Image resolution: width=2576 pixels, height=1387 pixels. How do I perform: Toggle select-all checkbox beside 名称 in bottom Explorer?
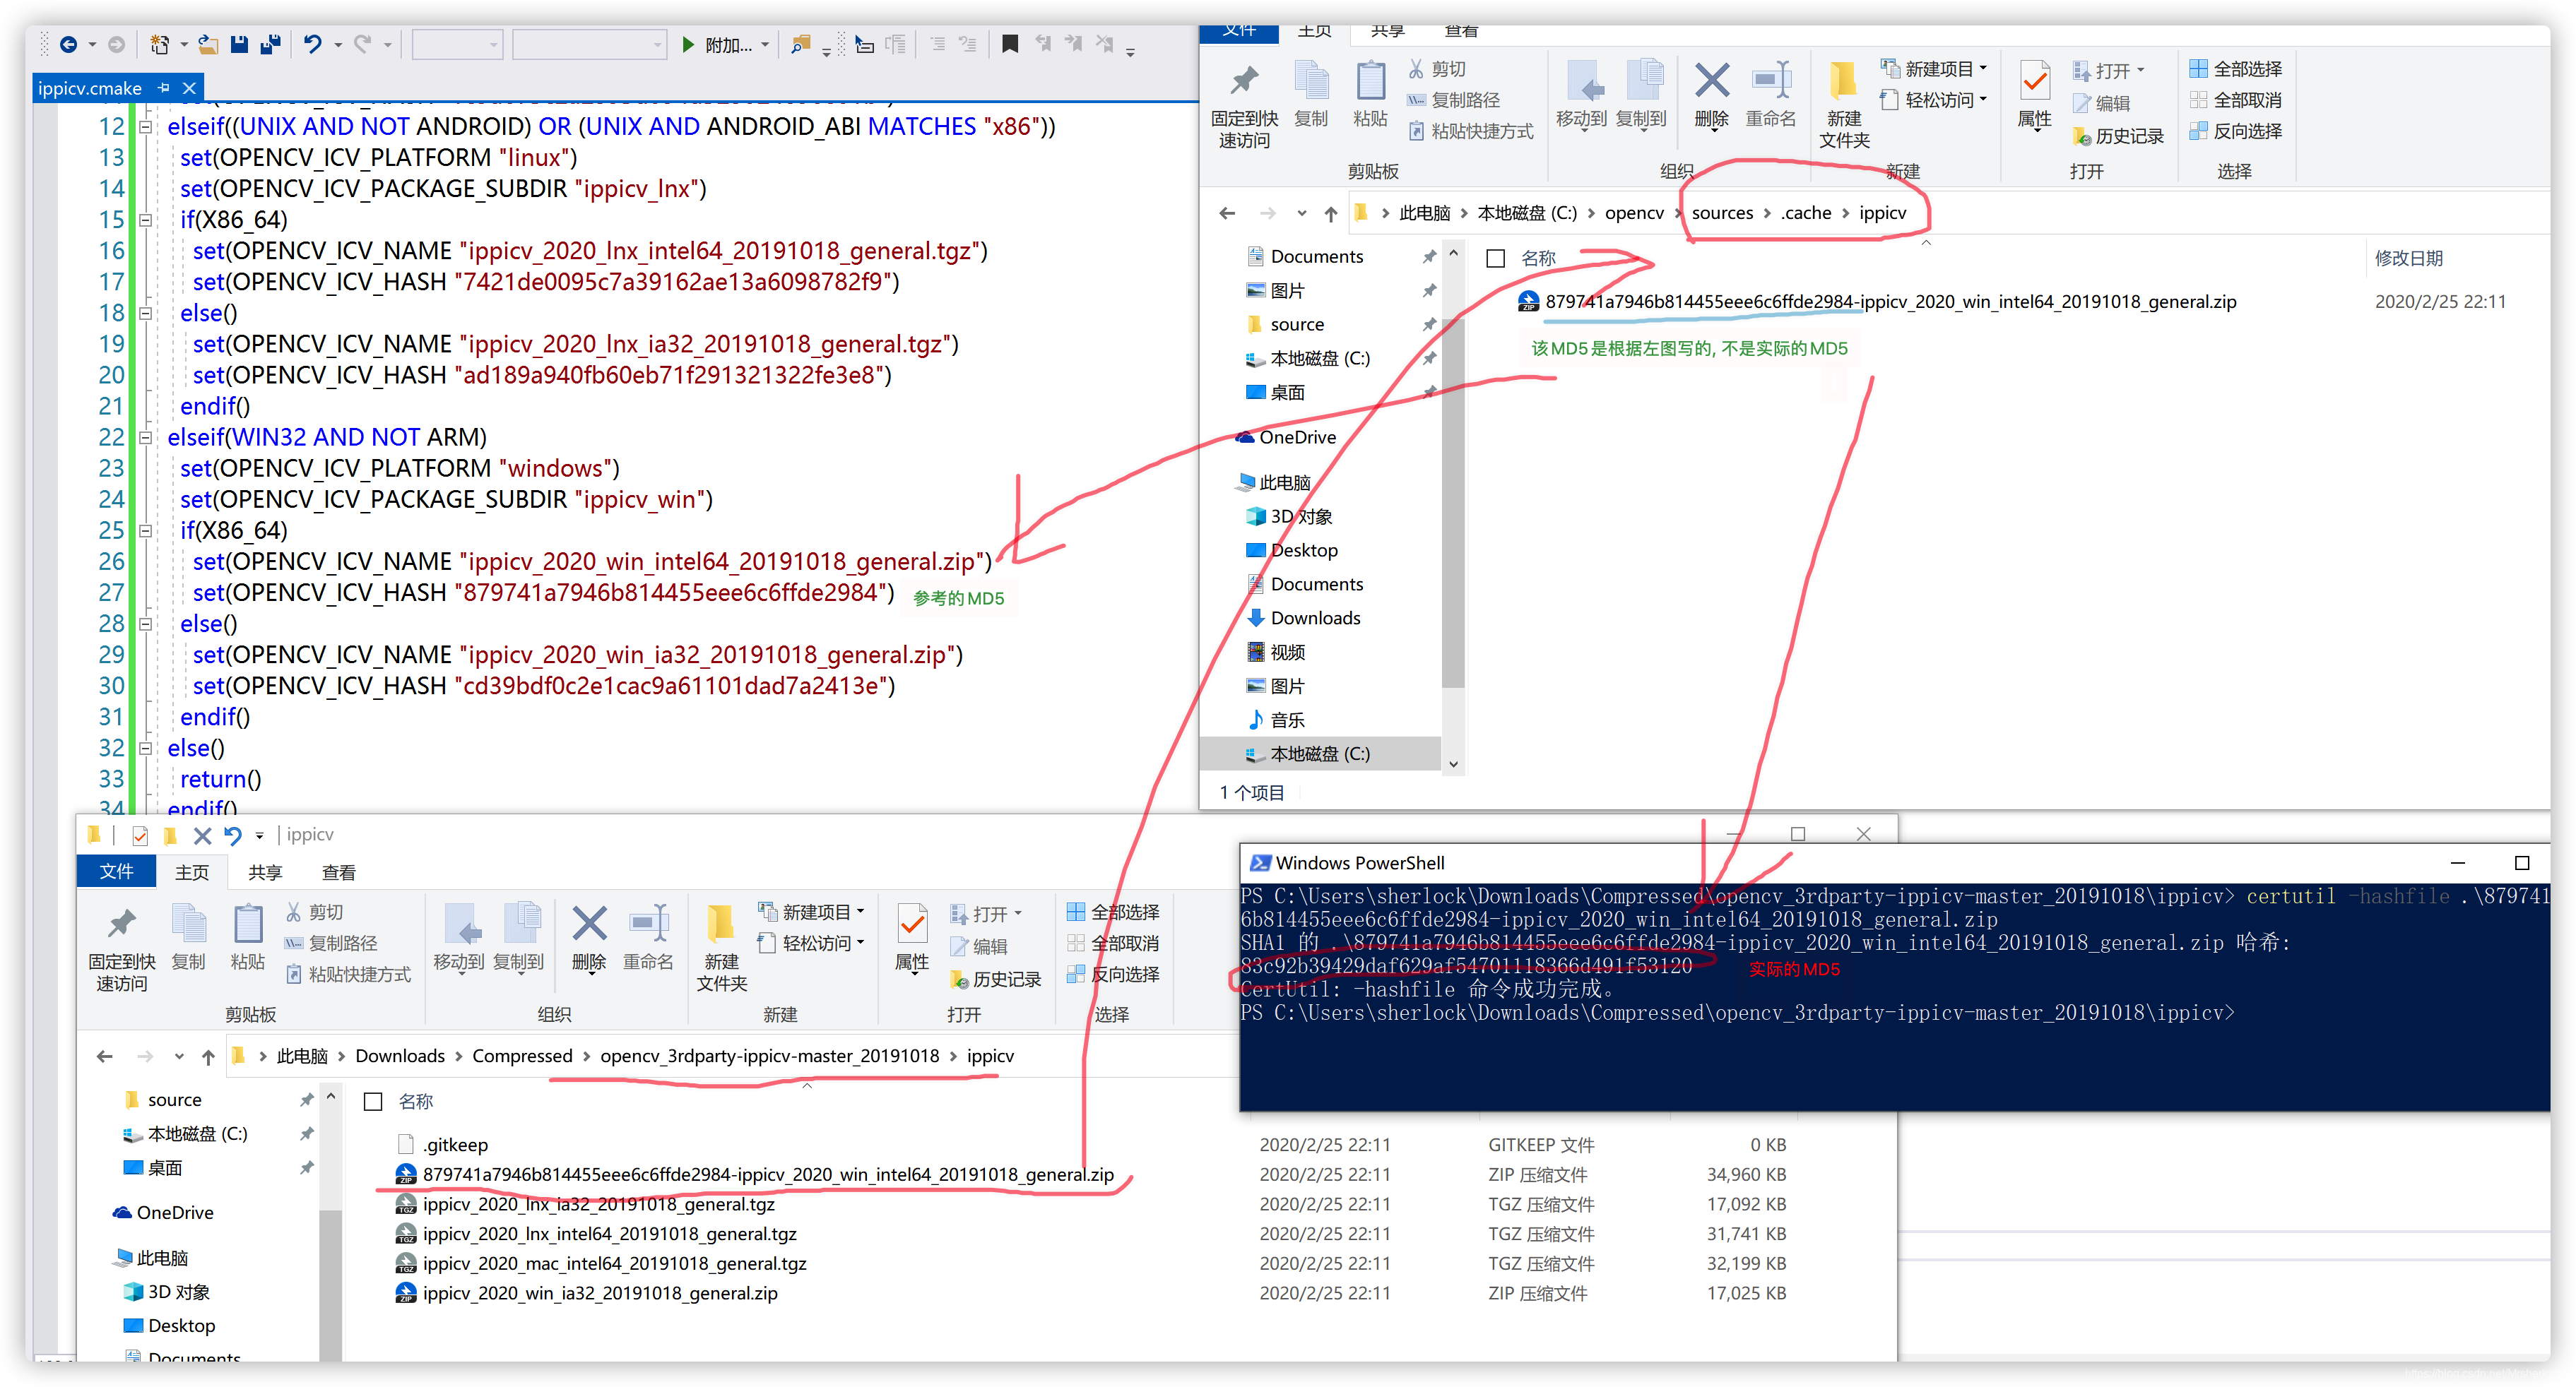(373, 1101)
